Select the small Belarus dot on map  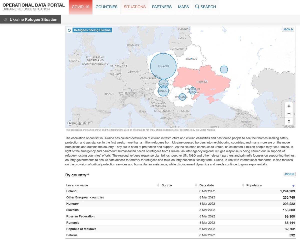pos(191,59)
